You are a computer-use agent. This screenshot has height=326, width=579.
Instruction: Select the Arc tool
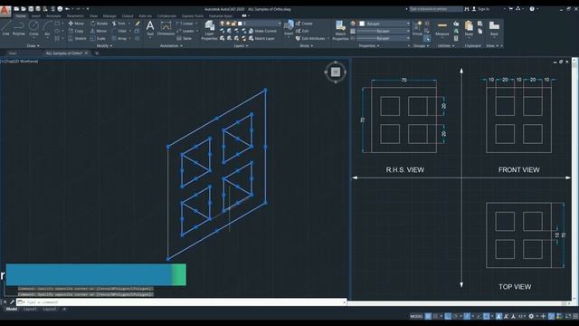point(47,28)
